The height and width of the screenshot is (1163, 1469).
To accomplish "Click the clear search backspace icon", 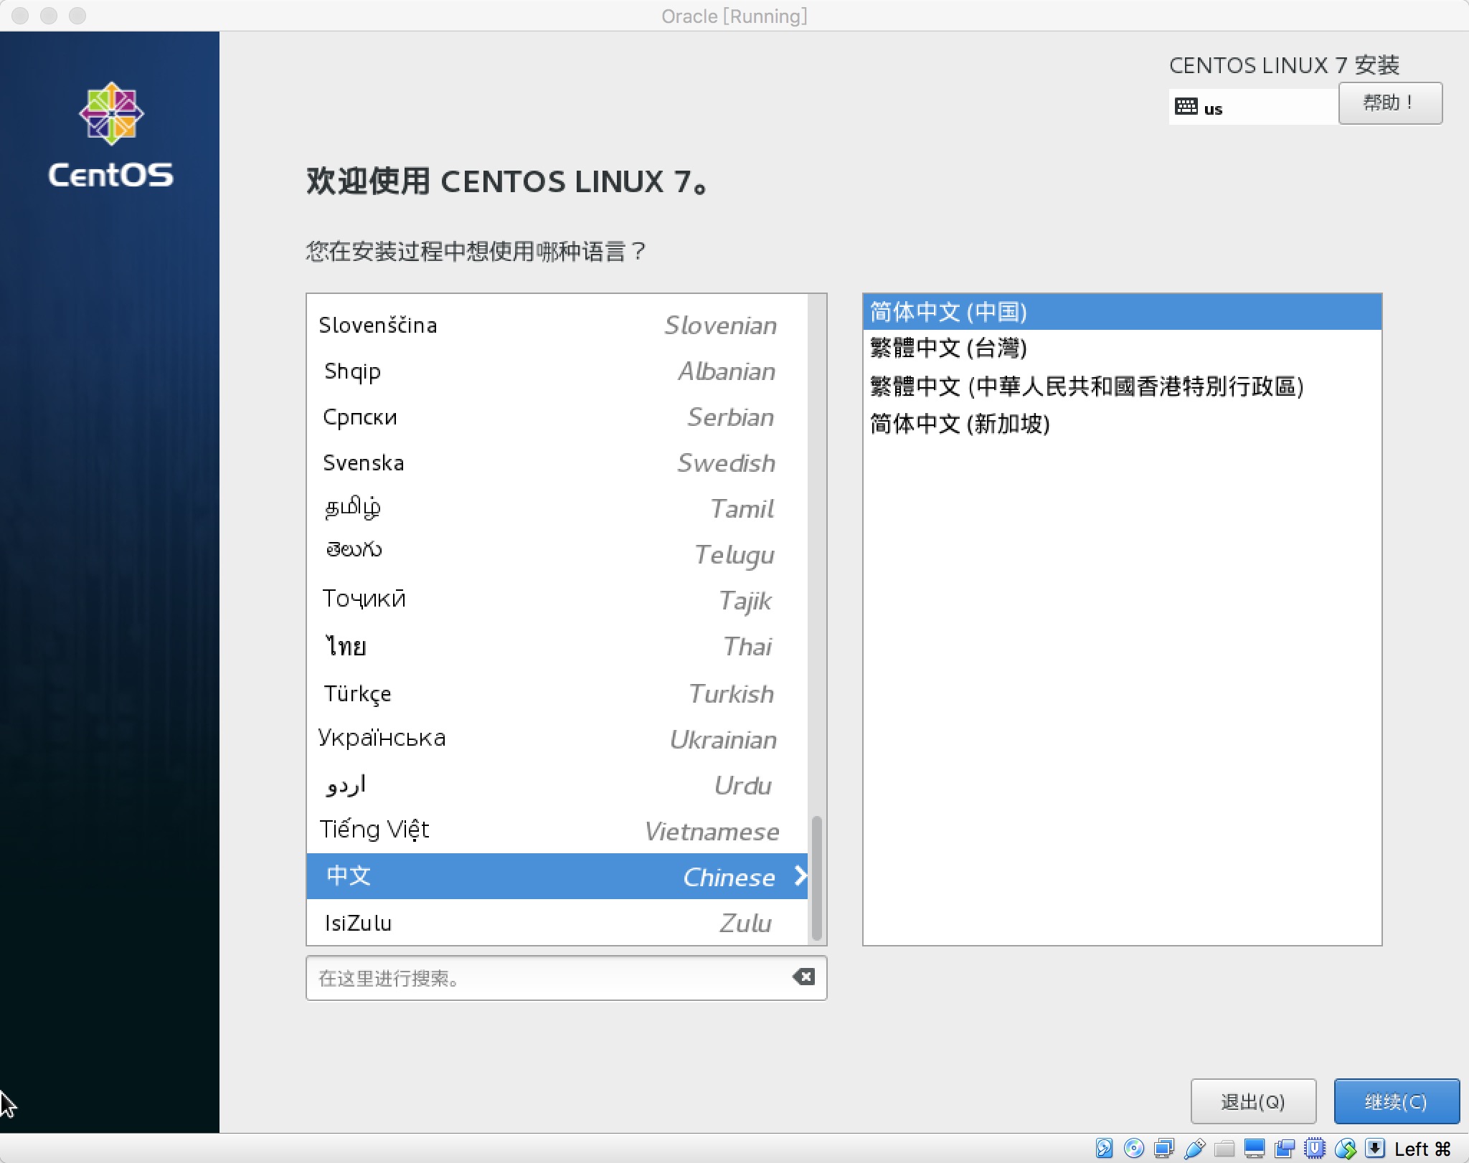I will click(x=803, y=977).
